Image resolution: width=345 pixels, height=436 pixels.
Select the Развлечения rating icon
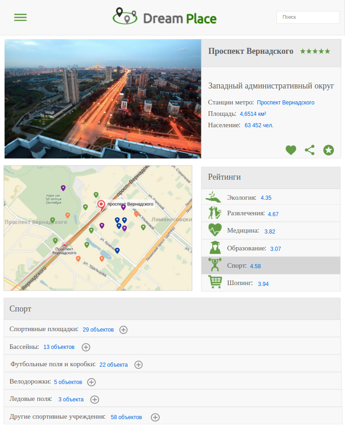[215, 213]
